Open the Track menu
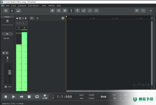 (x=14, y=5)
